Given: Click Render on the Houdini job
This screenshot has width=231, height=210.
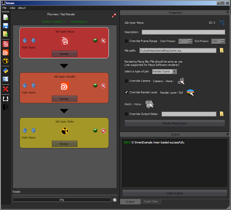Looking at the screenshot, I should click(64, 99).
